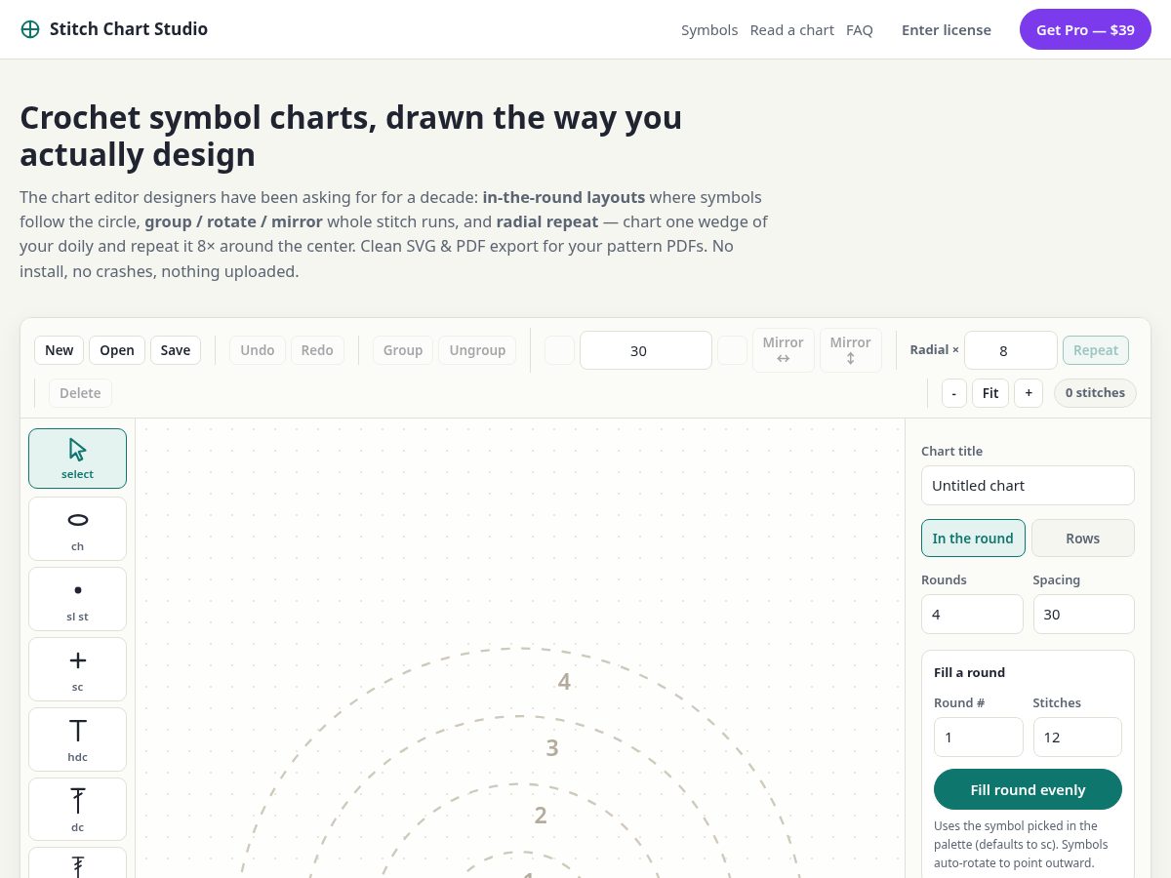Zoom out with the minus button
Image resolution: width=1171 pixels, height=878 pixels.
pos(954,393)
